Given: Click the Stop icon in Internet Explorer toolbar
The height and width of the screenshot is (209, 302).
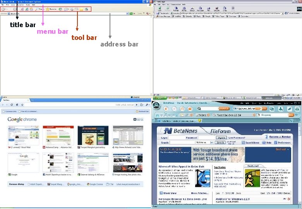Looking at the screenshot, I should tap(22, 9).
